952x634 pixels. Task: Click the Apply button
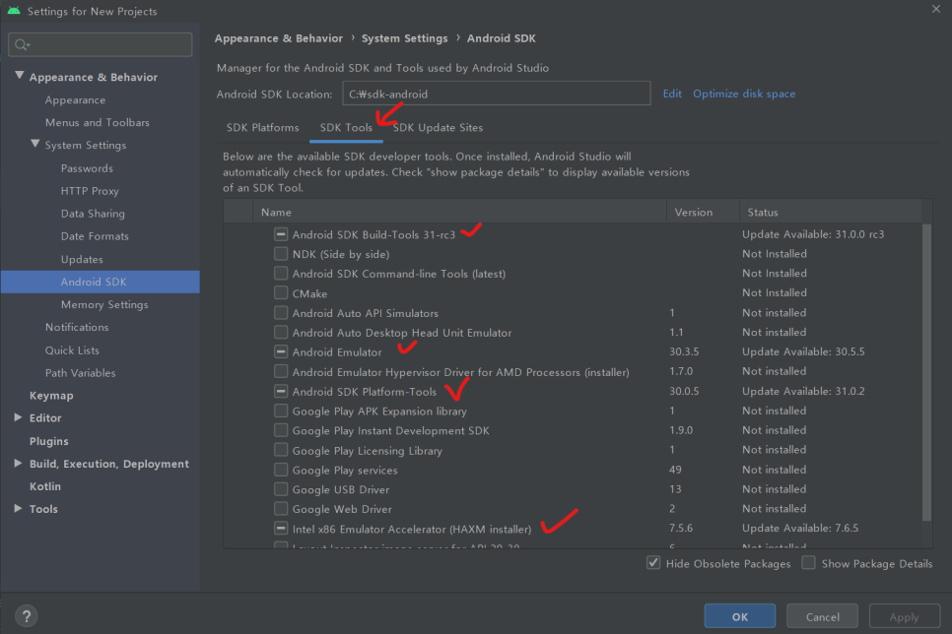(904, 616)
